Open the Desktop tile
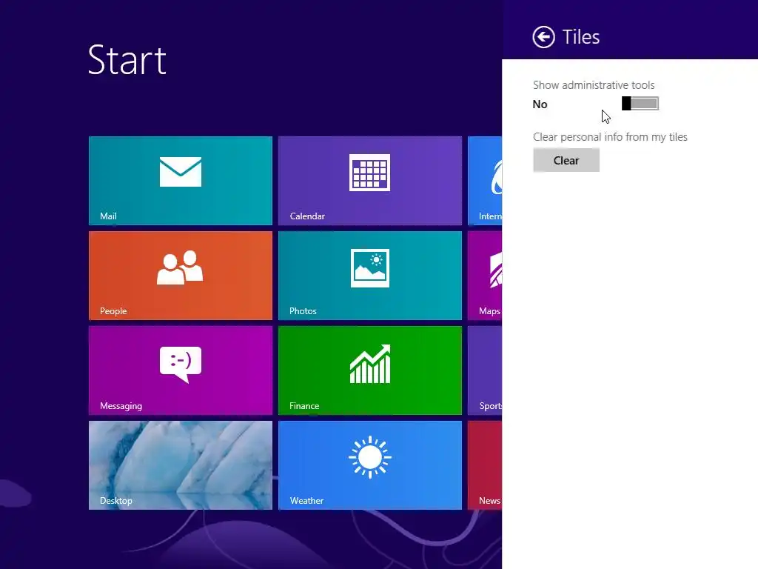The image size is (758, 569). pyautogui.click(x=181, y=465)
